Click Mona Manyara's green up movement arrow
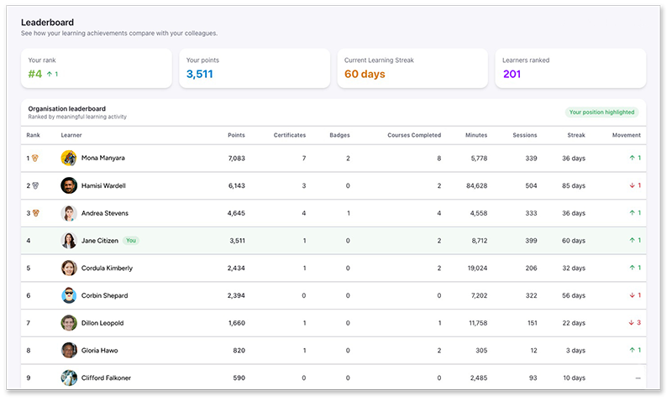The width and height of the screenshot is (672, 401). pos(632,158)
